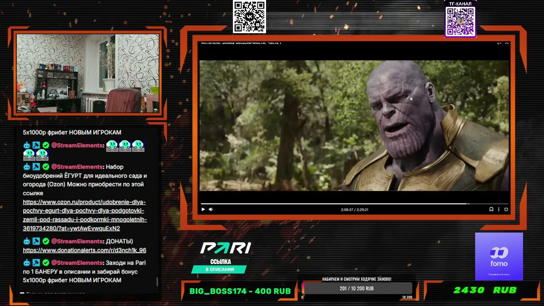Exit fullscreen mode in the video player

(506, 210)
